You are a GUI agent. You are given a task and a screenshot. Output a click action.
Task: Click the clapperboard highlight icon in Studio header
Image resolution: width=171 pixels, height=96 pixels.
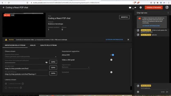pyautogui.click(x=130, y=7)
